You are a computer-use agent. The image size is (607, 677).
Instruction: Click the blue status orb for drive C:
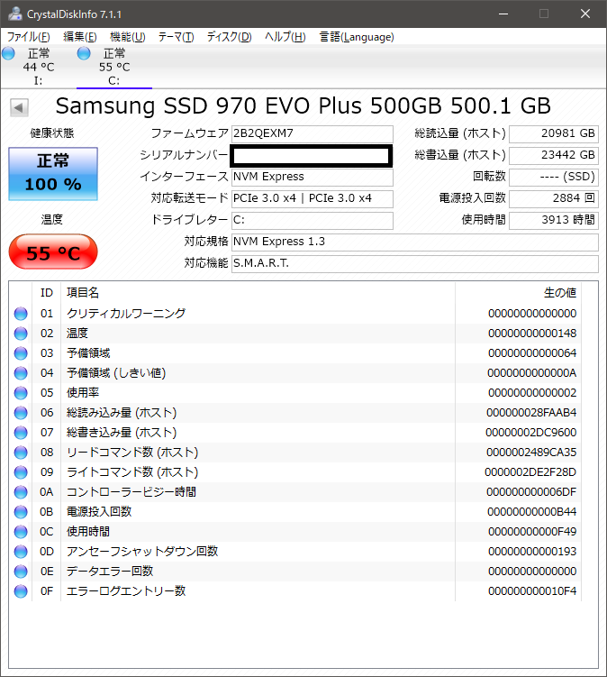point(84,53)
